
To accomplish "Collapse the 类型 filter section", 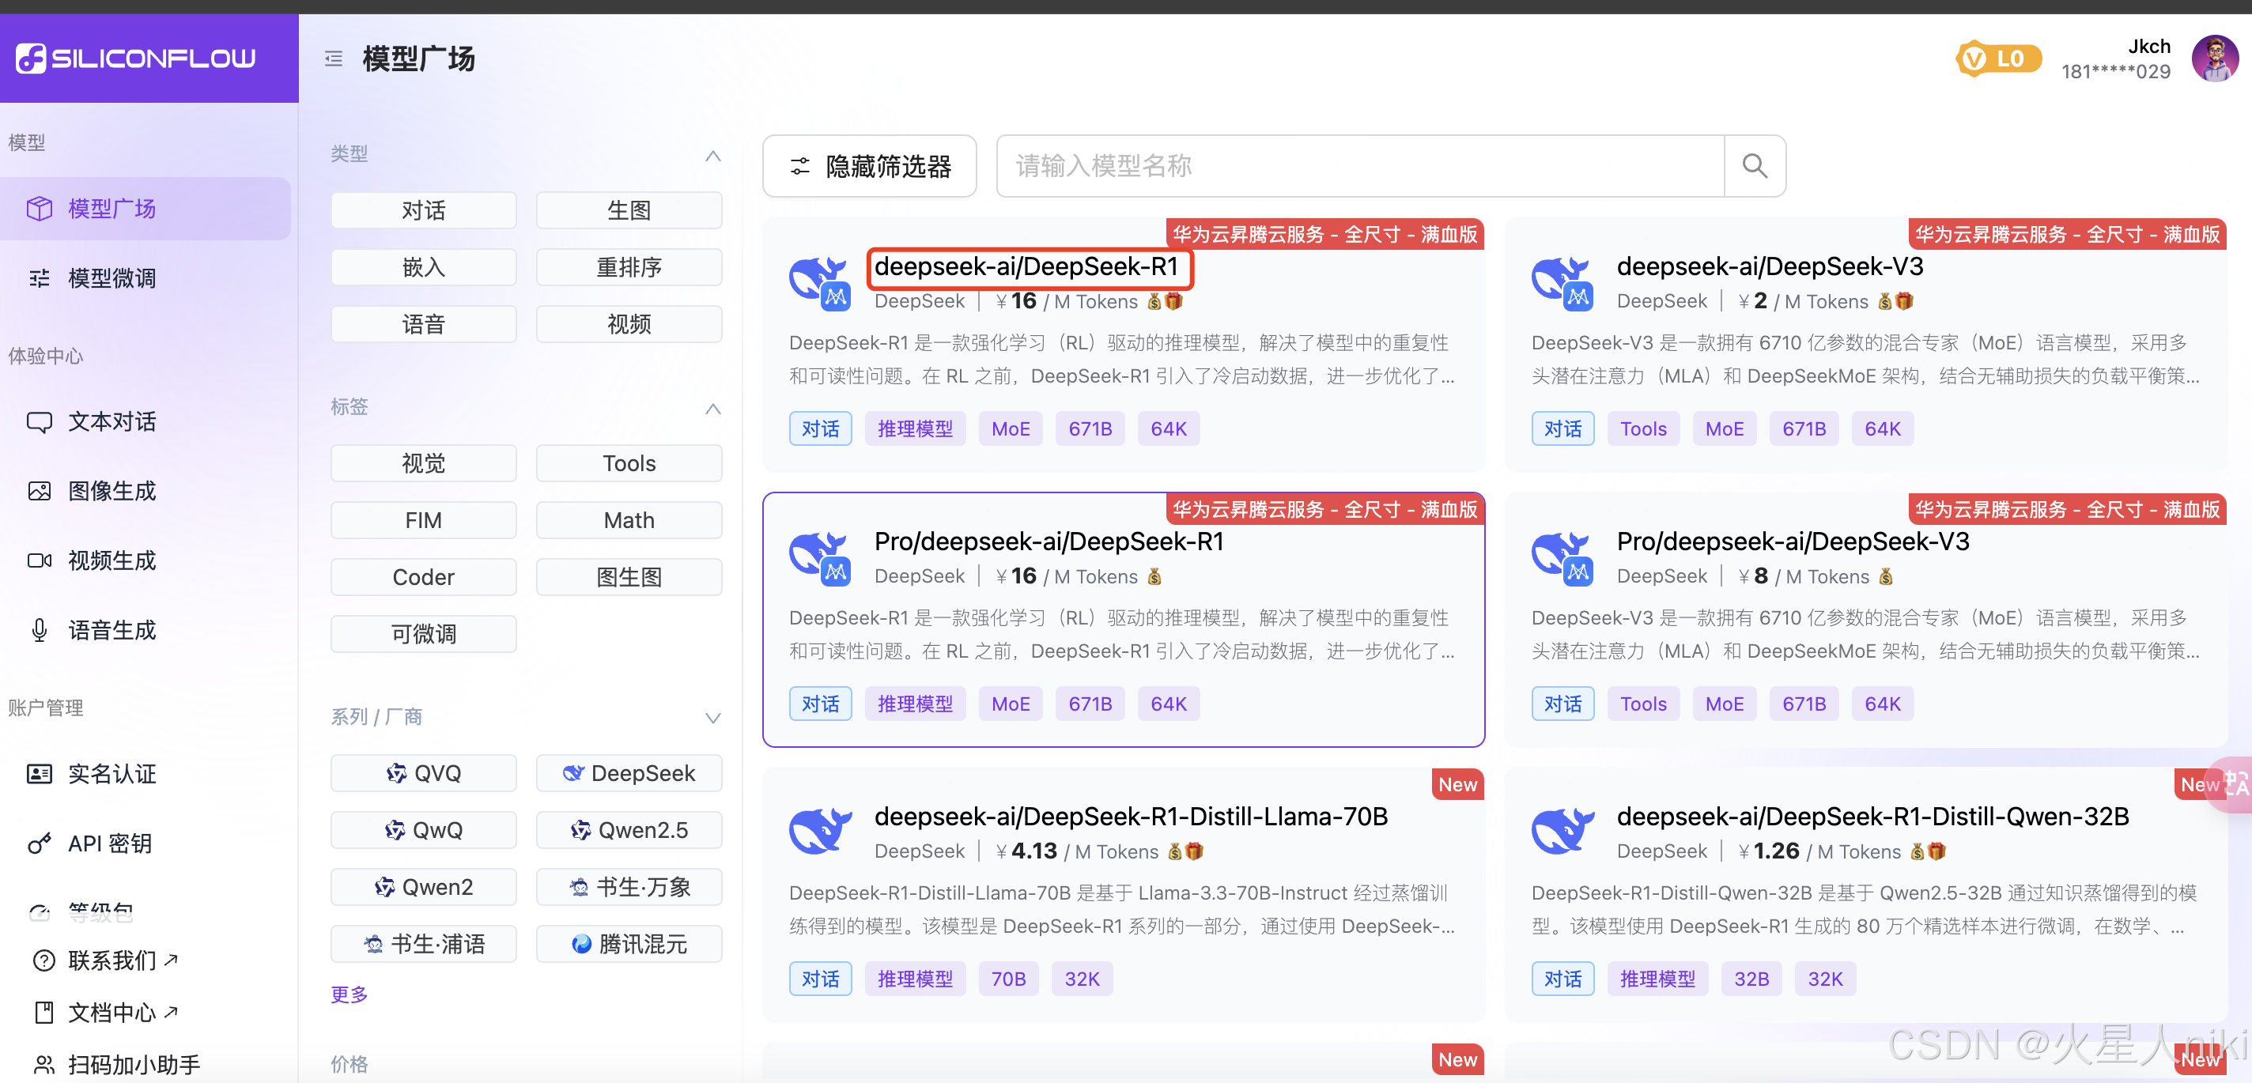I will click(x=713, y=155).
